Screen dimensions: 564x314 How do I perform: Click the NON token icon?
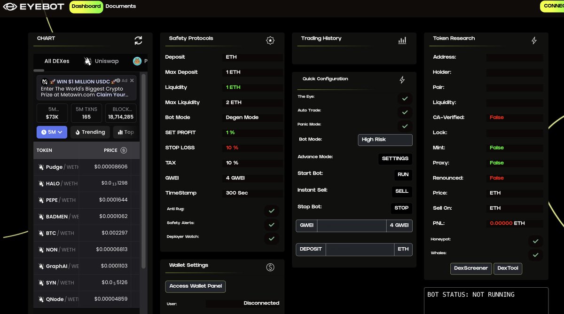coord(41,250)
